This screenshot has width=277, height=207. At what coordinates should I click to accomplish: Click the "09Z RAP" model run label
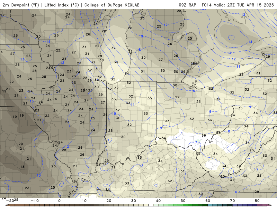click(x=187, y=5)
